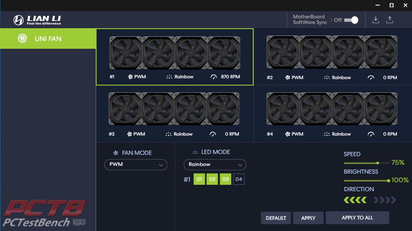Minimize the Lian Li window
The image size is (412, 231).
pos(378,5)
